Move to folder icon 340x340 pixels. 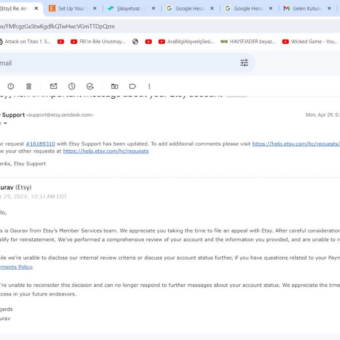point(115,86)
